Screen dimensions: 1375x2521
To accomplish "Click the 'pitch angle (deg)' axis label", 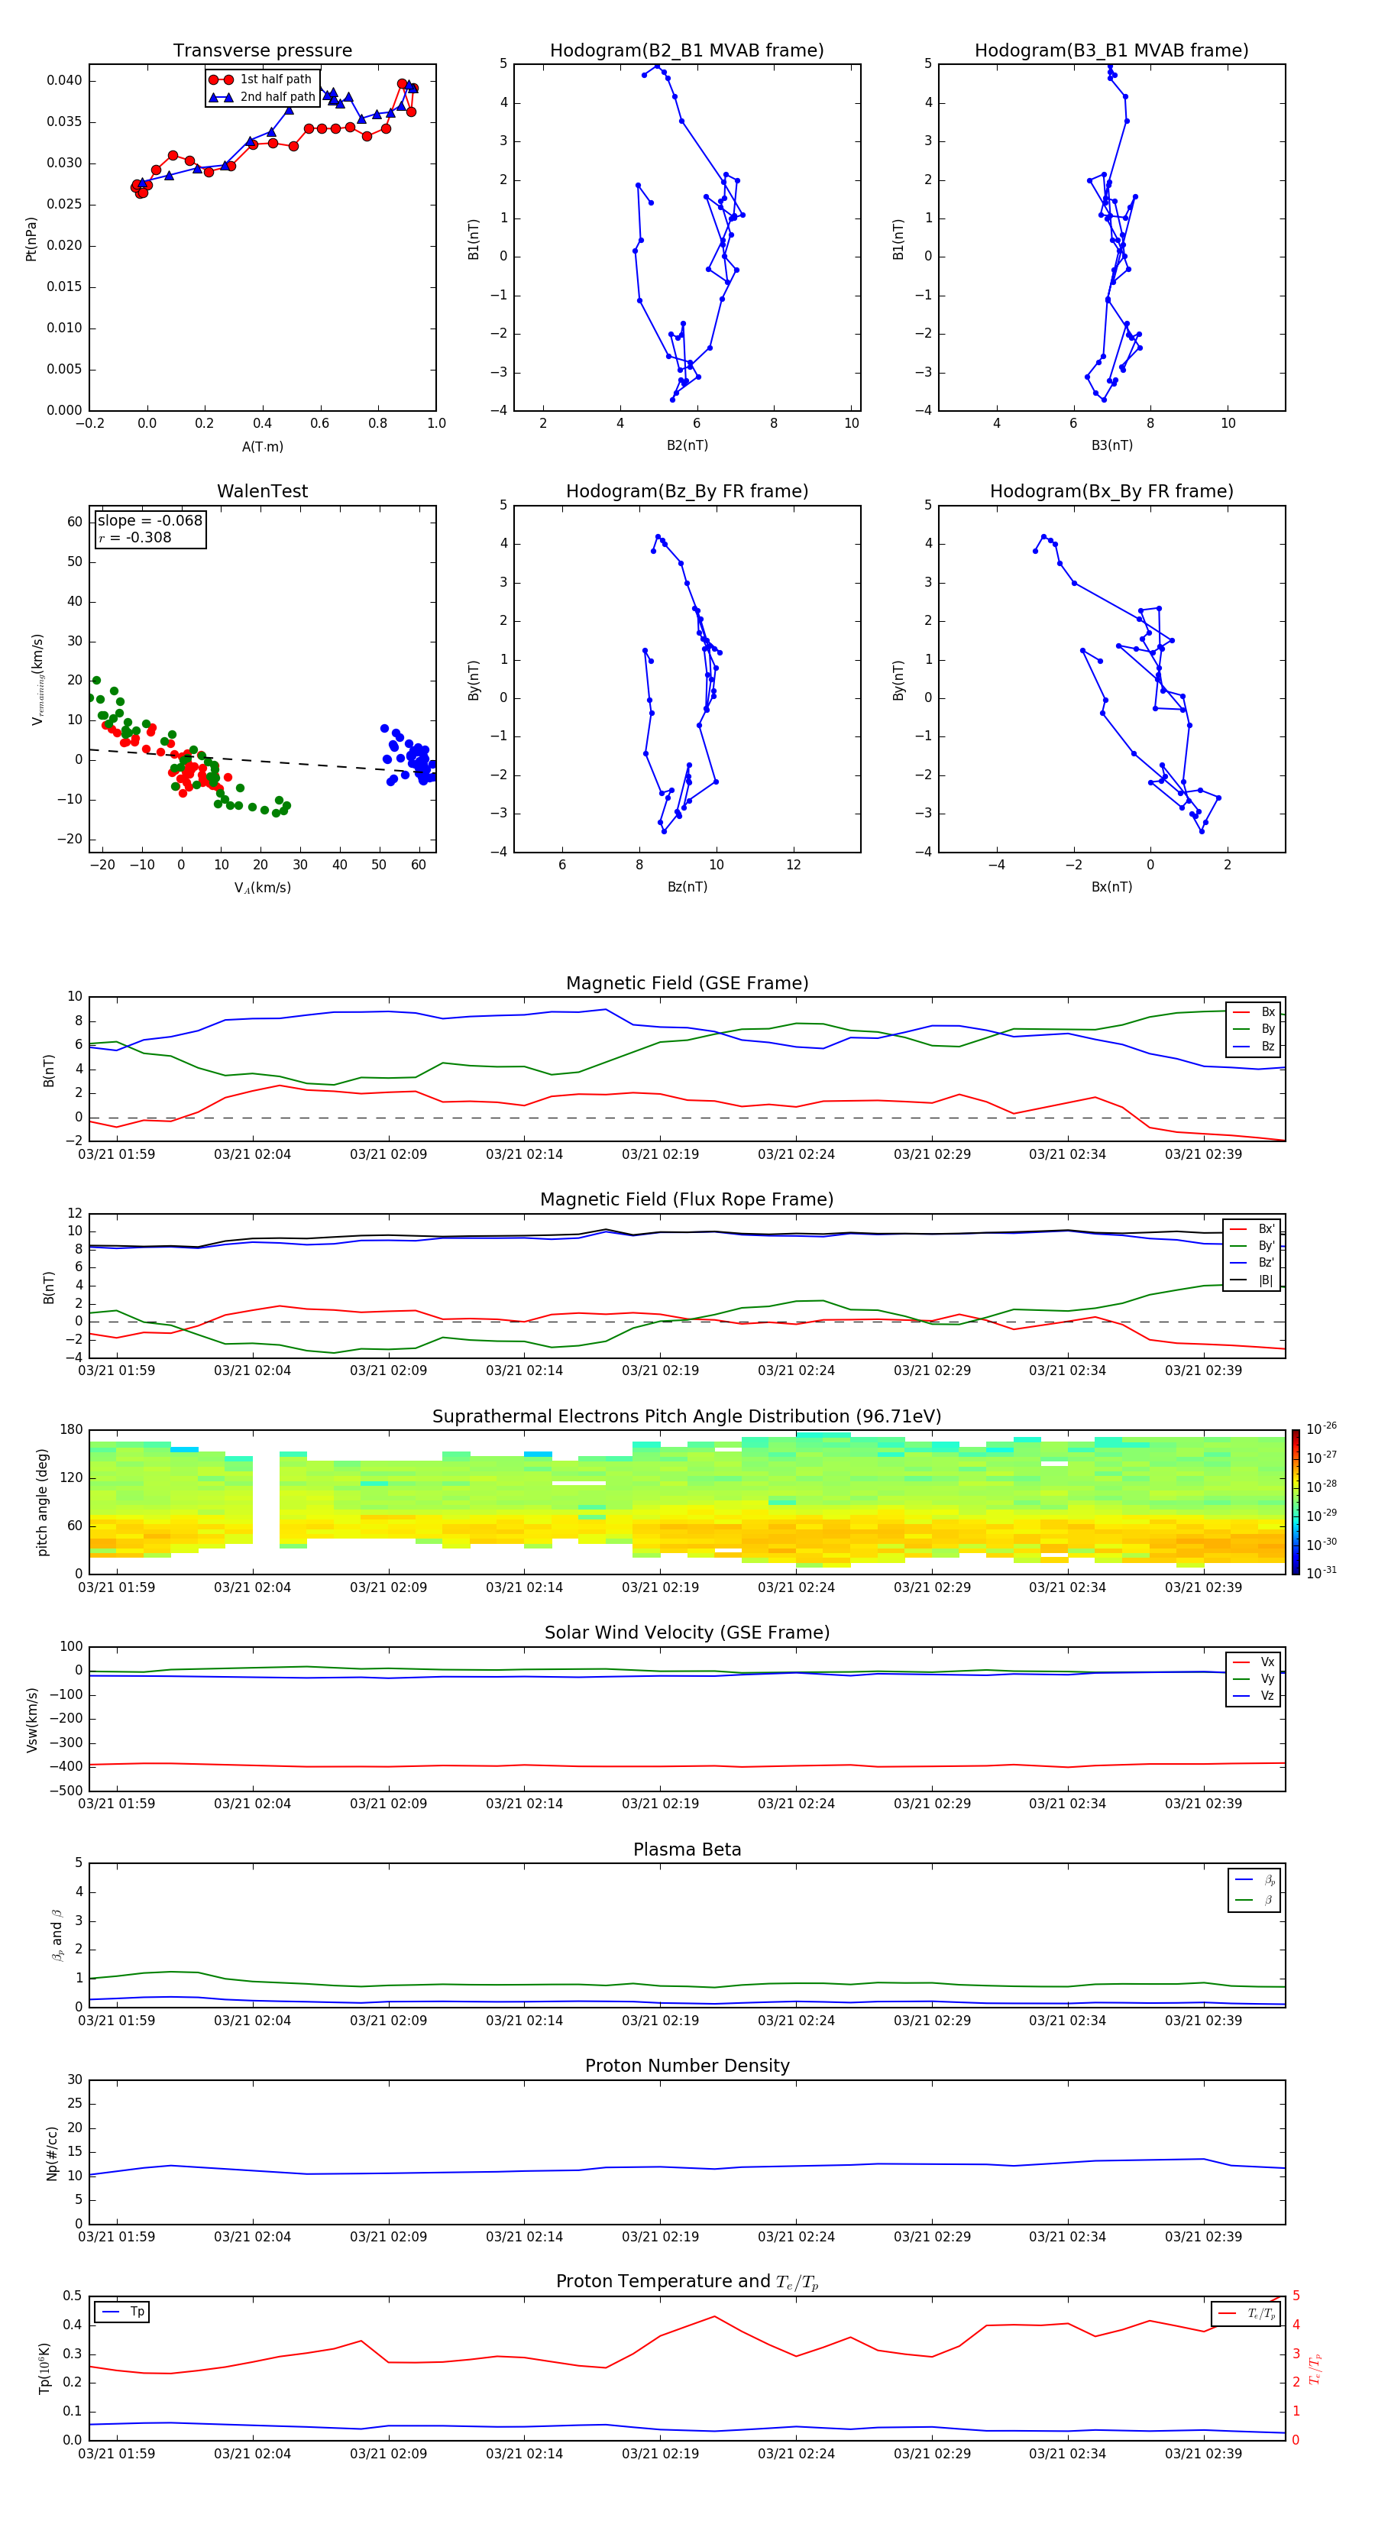I will [43, 1502].
